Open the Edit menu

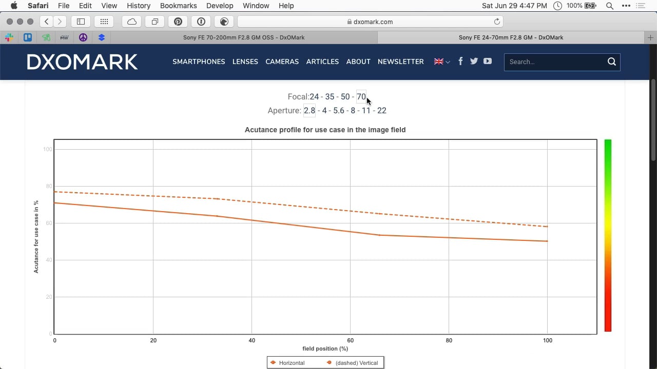pyautogui.click(x=85, y=6)
